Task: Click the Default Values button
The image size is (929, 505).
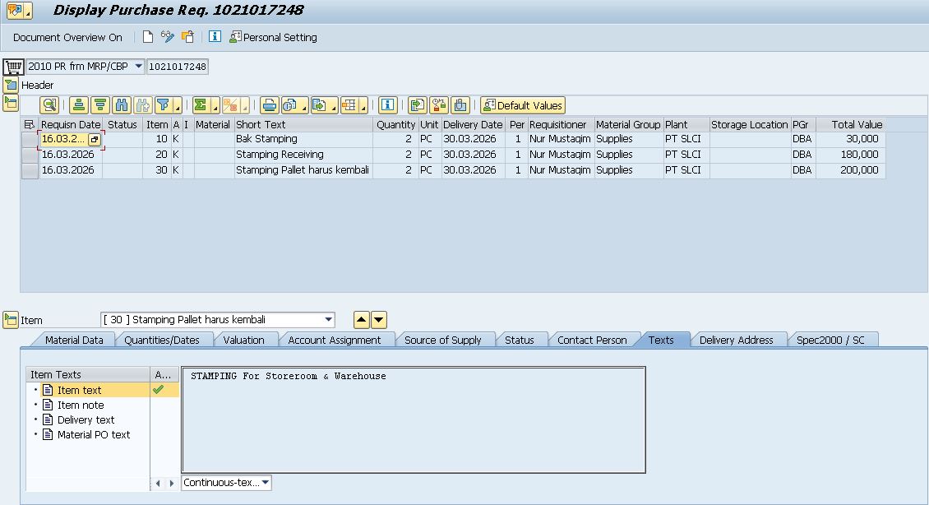Action: [x=523, y=105]
